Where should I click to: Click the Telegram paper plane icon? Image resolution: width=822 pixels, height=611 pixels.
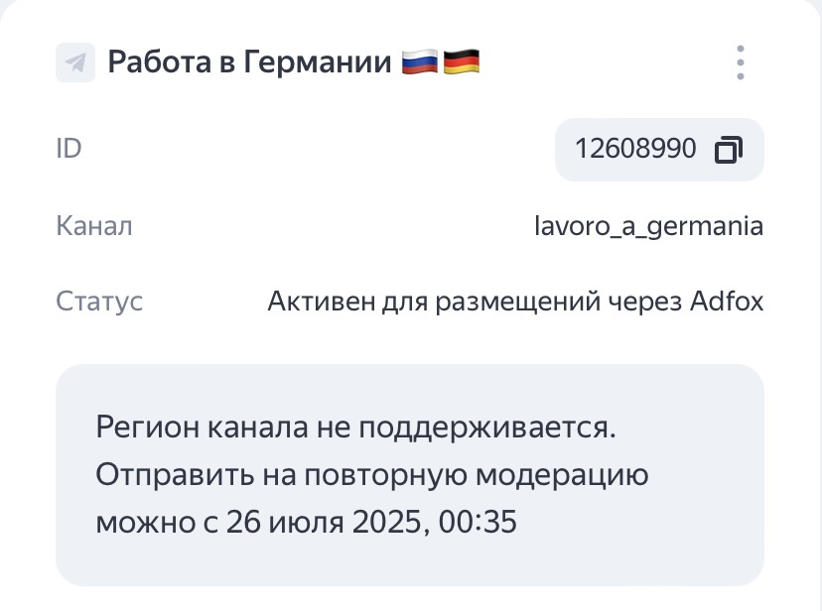(x=75, y=62)
